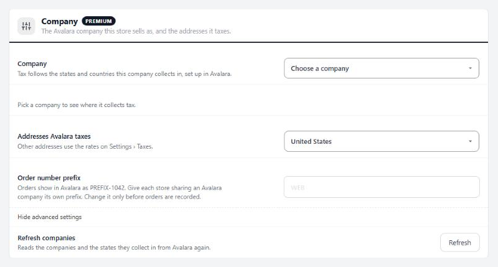Click the Company section heading
Screen dimensions: 498x267
click(59, 21)
